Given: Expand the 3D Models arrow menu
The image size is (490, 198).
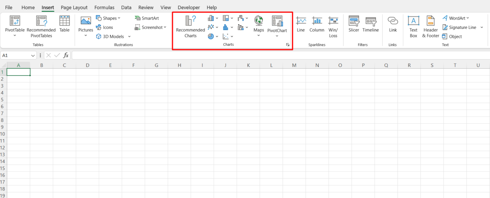Looking at the screenshot, I should [129, 36].
